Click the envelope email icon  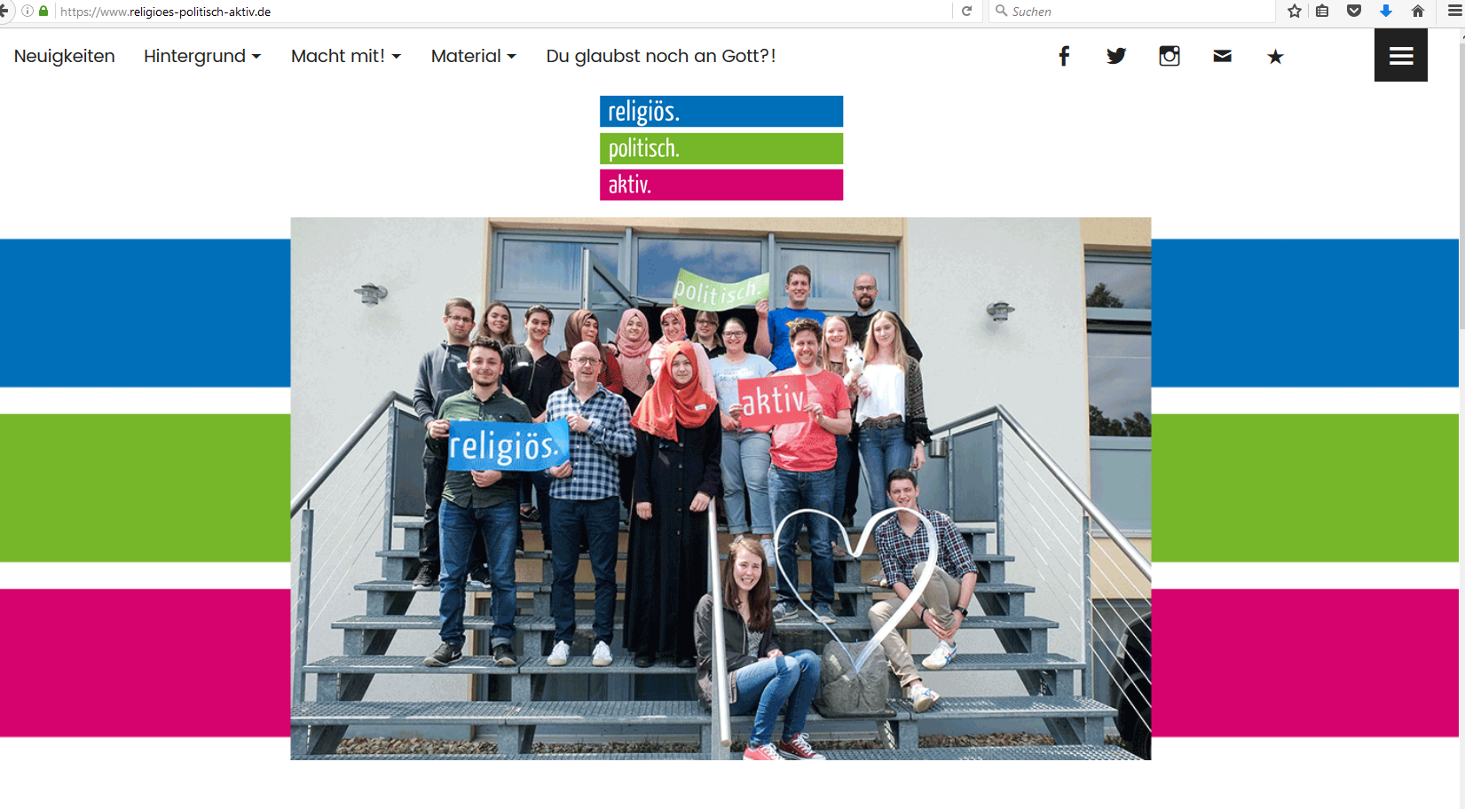[1223, 56]
